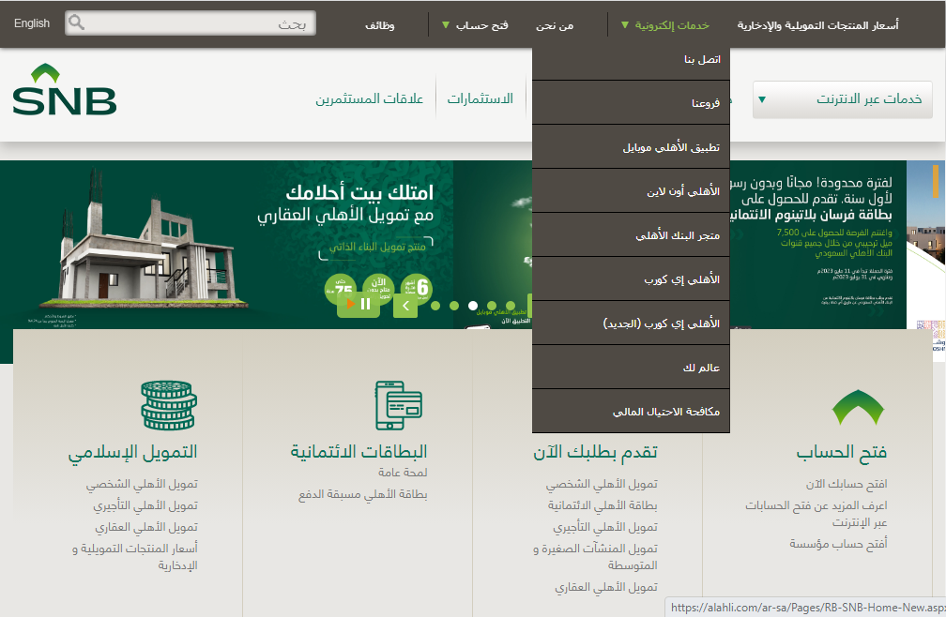Viewport: 946px width, 617px height.
Task: Click تمويل الأهلي التأجيري under التمويل الإسلامي
Action: pyautogui.click(x=145, y=505)
